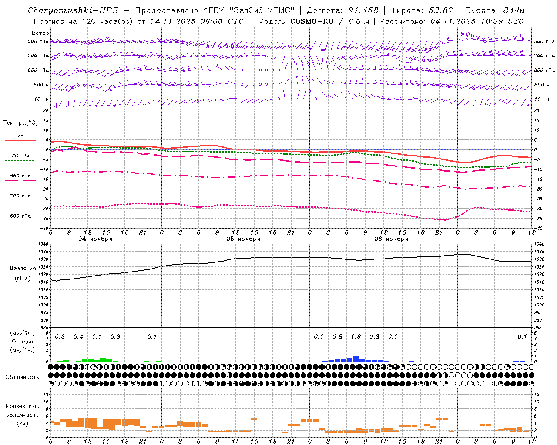The image size is (557, 445).
Task: Click the tallest blue precipitation bar
Action: pos(356,359)
